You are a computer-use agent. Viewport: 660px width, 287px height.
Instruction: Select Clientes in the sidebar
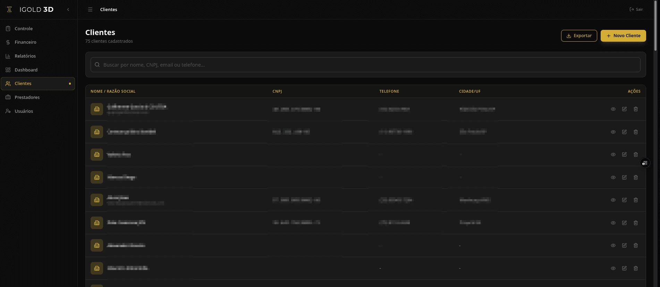point(38,84)
